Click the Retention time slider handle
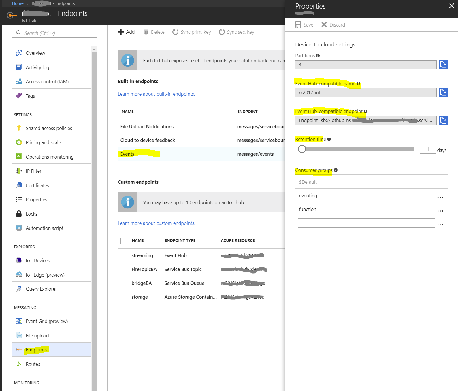458x391 pixels. [x=302, y=149]
